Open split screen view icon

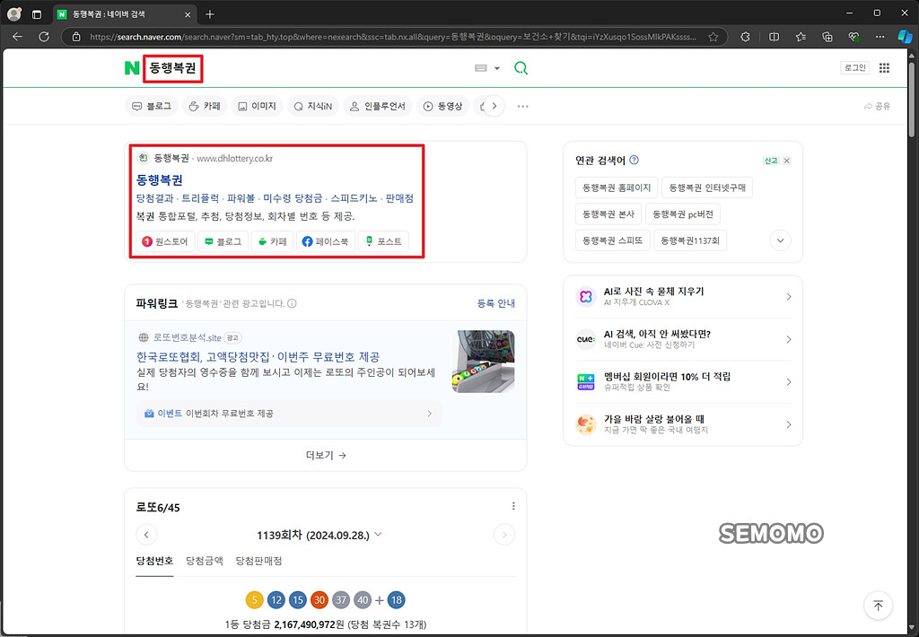[x=774, y=37]
